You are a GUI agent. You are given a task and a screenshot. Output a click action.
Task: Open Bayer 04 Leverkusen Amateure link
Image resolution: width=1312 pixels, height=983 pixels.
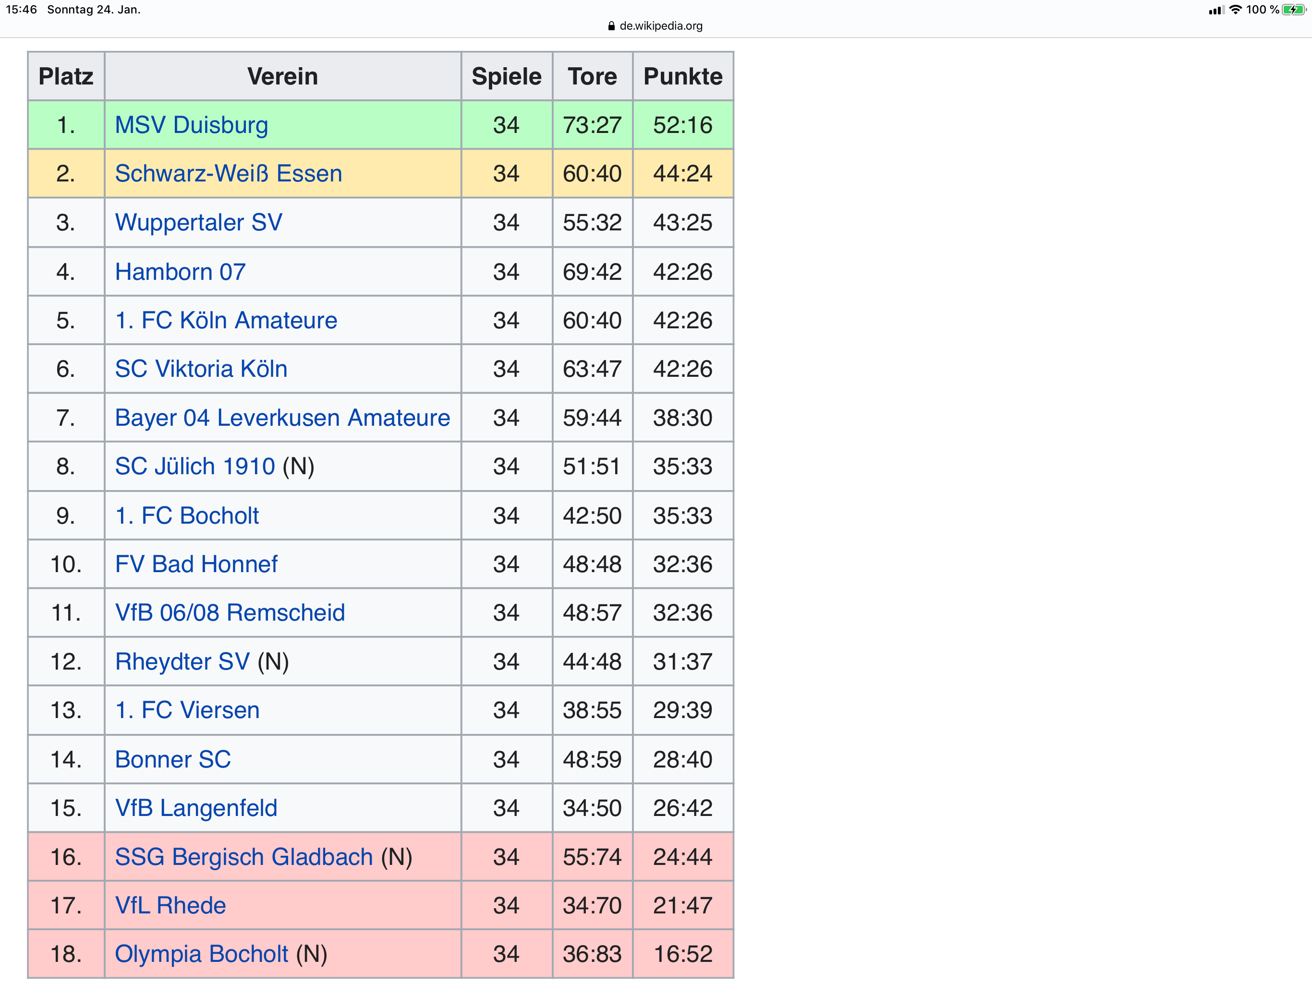282,418
